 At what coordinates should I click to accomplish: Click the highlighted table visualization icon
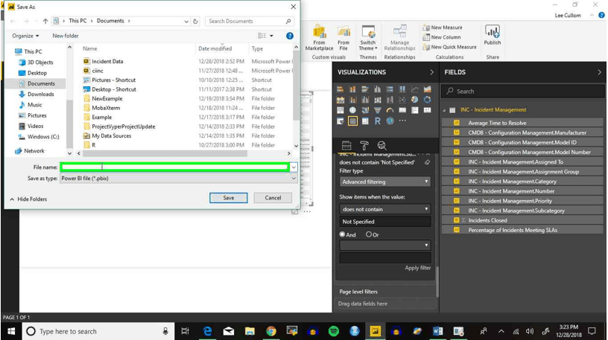352,121
